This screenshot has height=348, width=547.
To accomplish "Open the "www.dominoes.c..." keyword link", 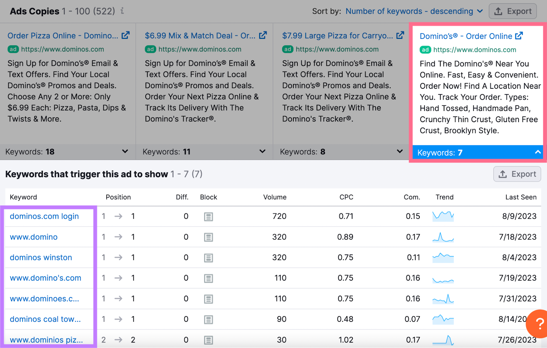I will click(x=44, y=299).
